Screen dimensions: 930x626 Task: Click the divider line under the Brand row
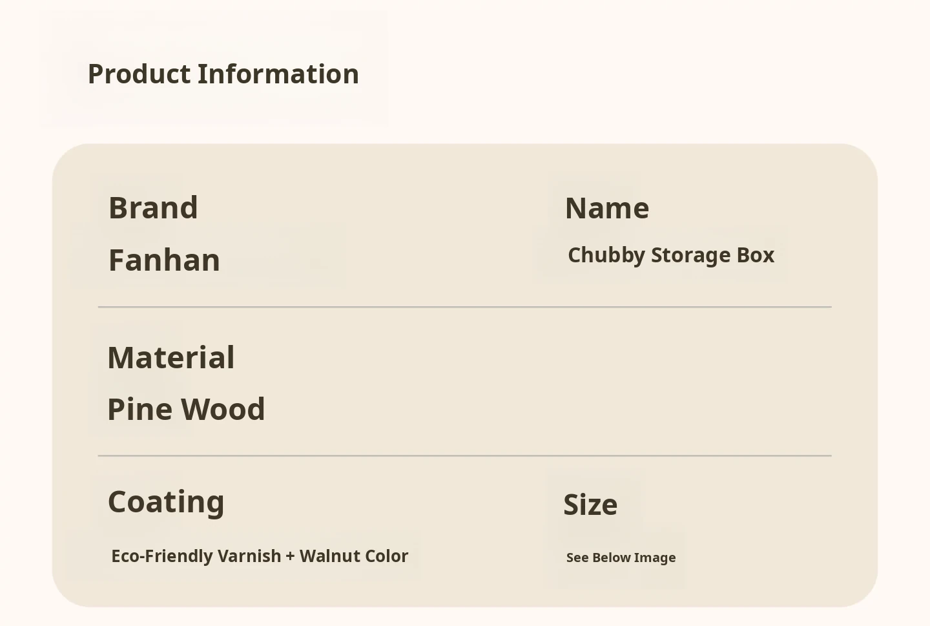pyautogui.click(x=465, y=307)
